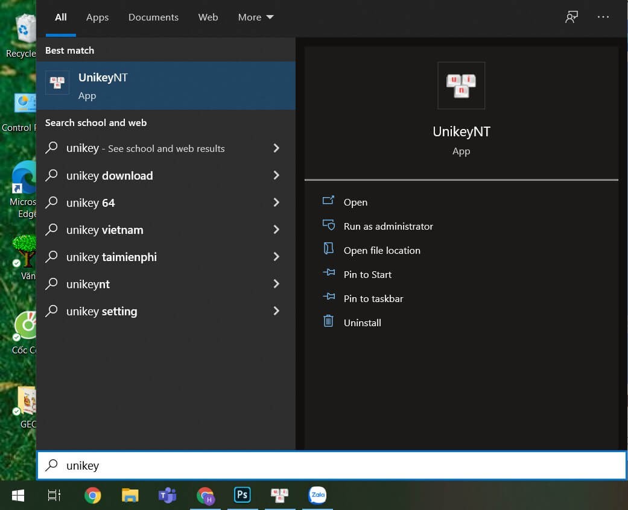
Task: Expand the 'unikey setting' suggestion arrow
Action: pyautogui.click(x=276, y=311)
